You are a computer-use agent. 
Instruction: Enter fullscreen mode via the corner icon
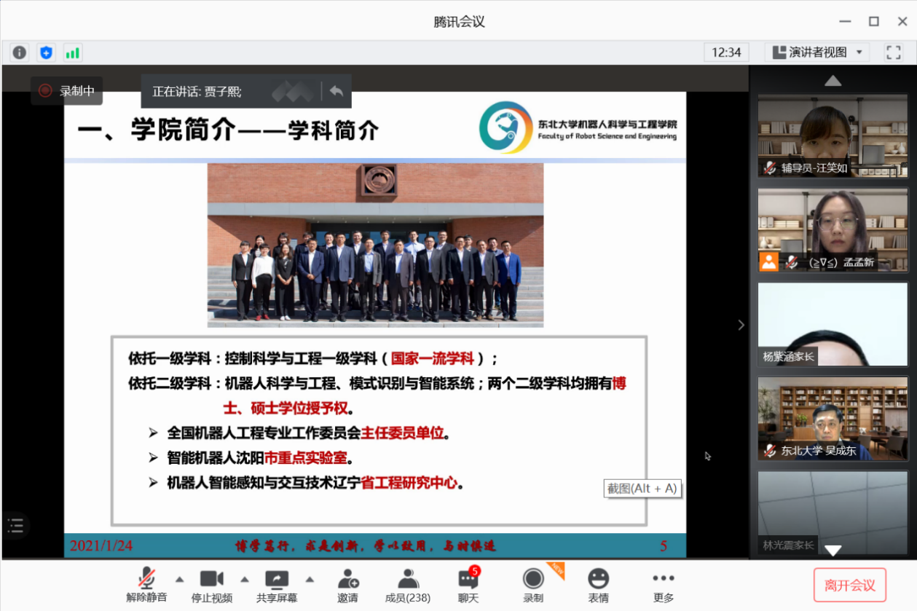pos(893,52)
